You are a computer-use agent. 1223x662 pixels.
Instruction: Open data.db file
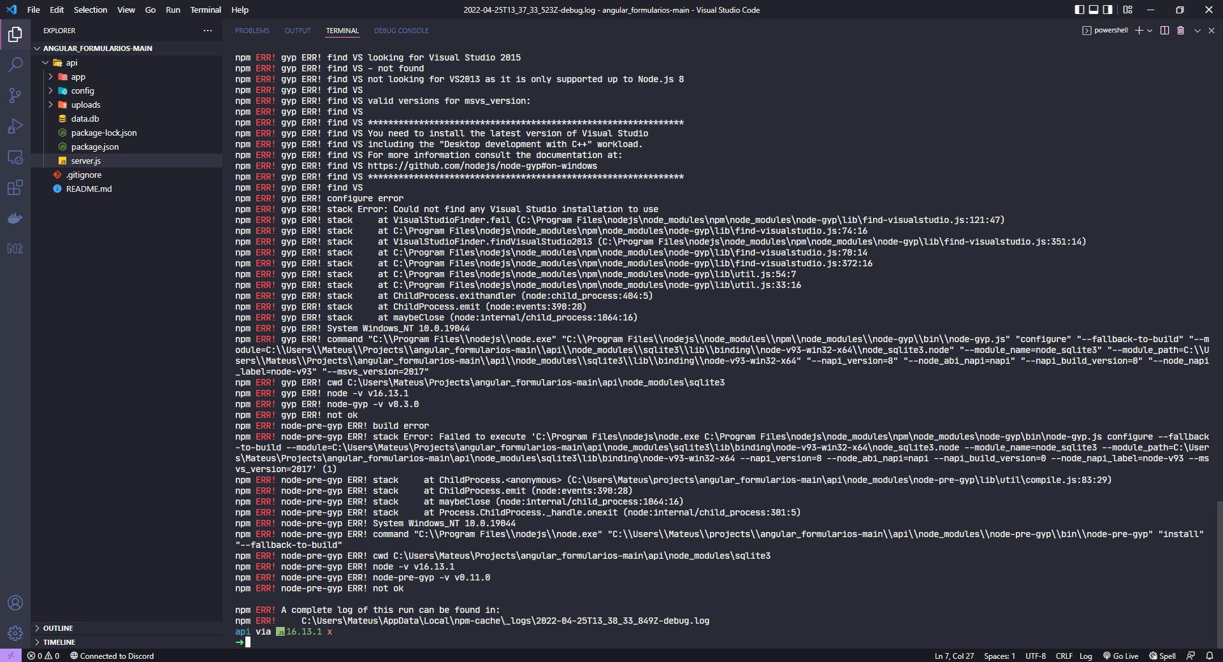(x=85, y=119)
